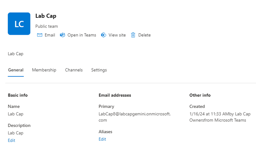Click the bold Lab Cap page title
The height and width of the screenshot is (145, 256).
pos(46,16)
